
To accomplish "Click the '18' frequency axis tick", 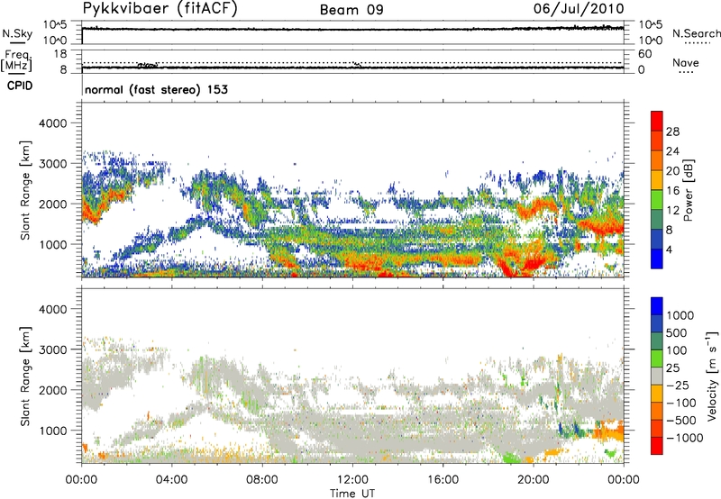I will tap(60, 54).
